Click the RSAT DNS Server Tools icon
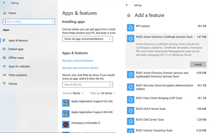Image resolution: width=218 pixels, height=133 pixels. (x=130, y=121)
